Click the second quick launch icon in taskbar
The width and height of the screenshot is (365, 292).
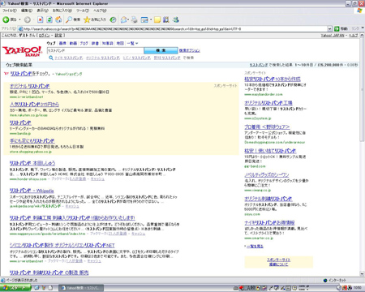pyautogui.click(x=44, y=288)
